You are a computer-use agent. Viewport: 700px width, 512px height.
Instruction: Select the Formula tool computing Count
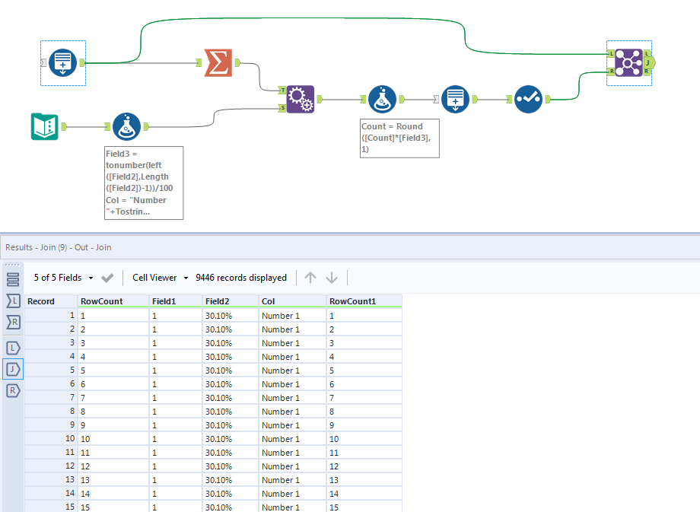tap(382, 99)
